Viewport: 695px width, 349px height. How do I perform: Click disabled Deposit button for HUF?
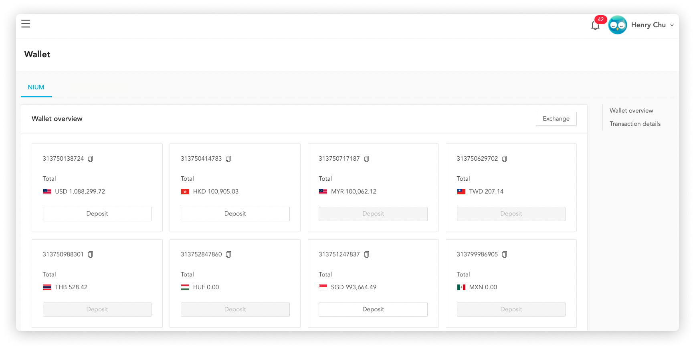pos(235,309)
